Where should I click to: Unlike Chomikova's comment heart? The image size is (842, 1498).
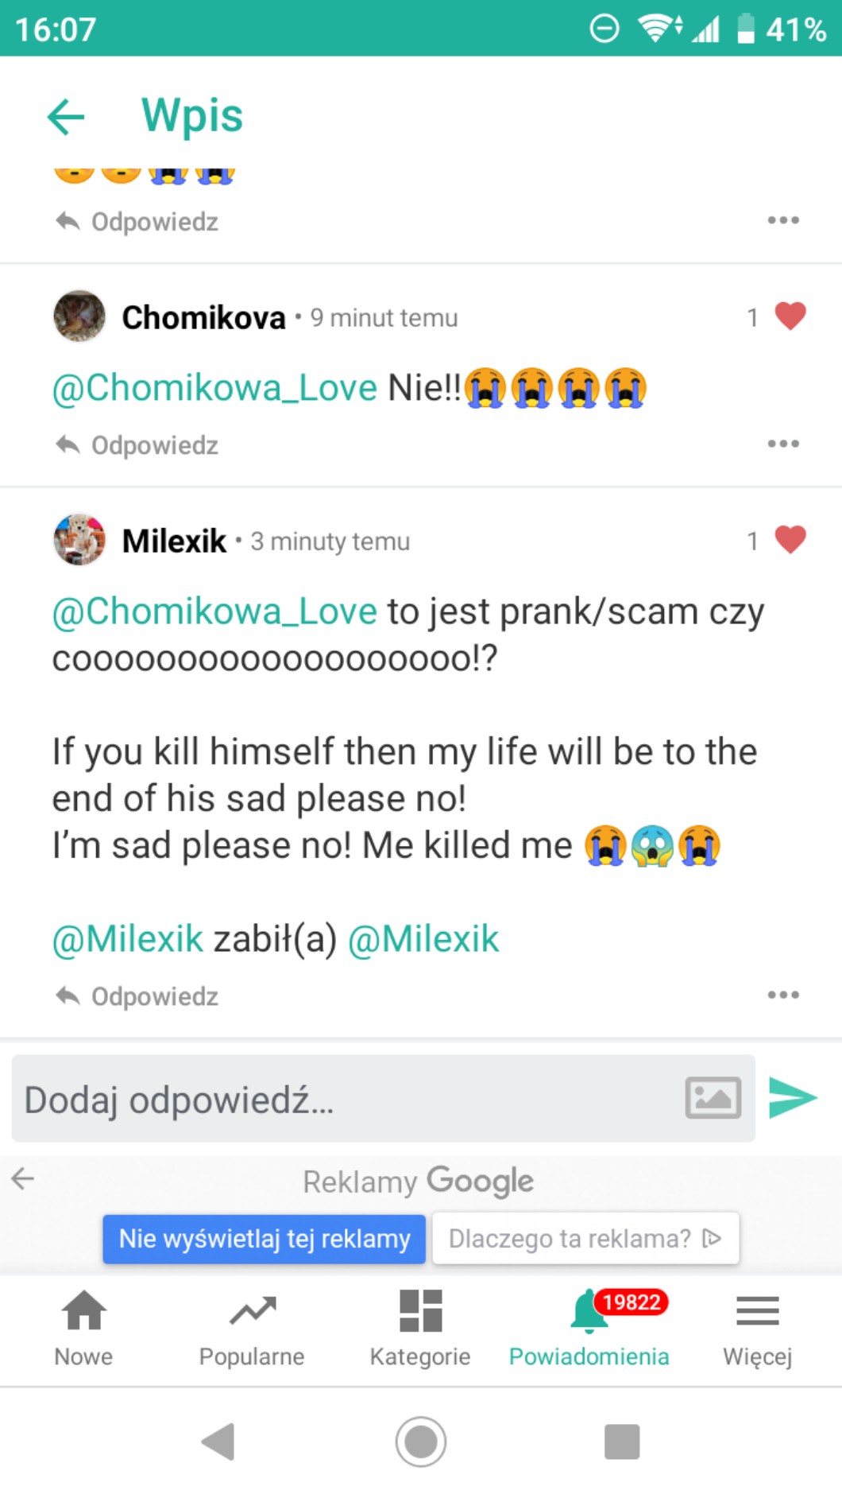click(x=790, y=316)
